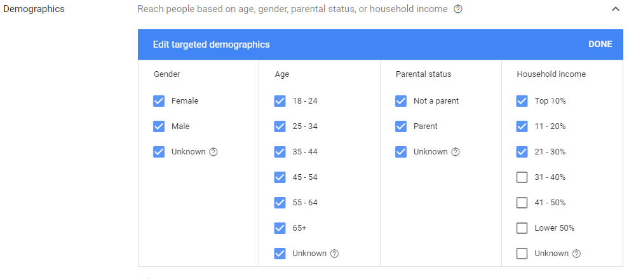The height and width of the screenshot is (279, 629).
Task: Deselect the 25 - 34 age range
Action: (280, 126)
